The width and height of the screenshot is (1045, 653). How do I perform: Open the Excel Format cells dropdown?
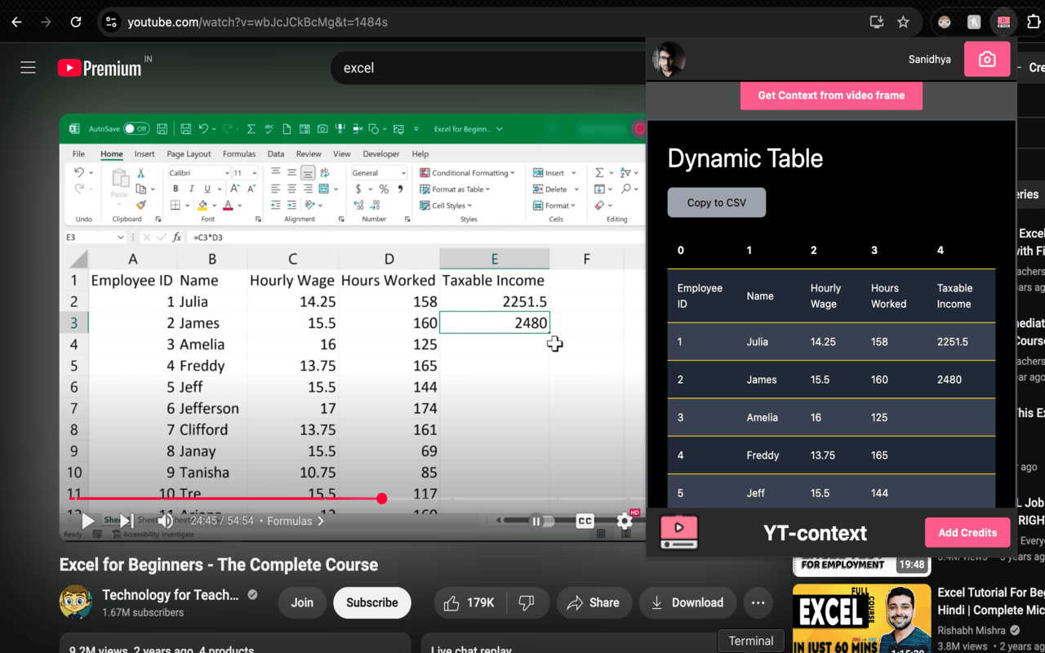coord(554,206)
